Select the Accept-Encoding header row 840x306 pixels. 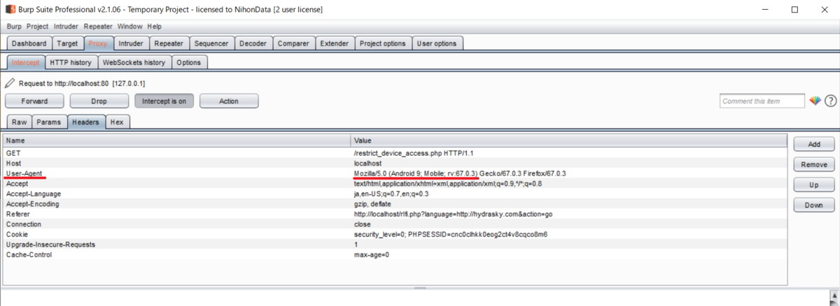(394, 203)
